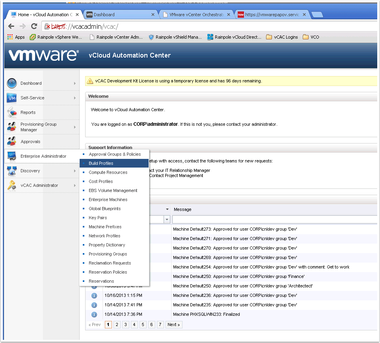Image resolution: width=380 pixels, height=343 pixels.
Task: Click the Dashboard gauge icon in sidebar
Action: (12, 83)
